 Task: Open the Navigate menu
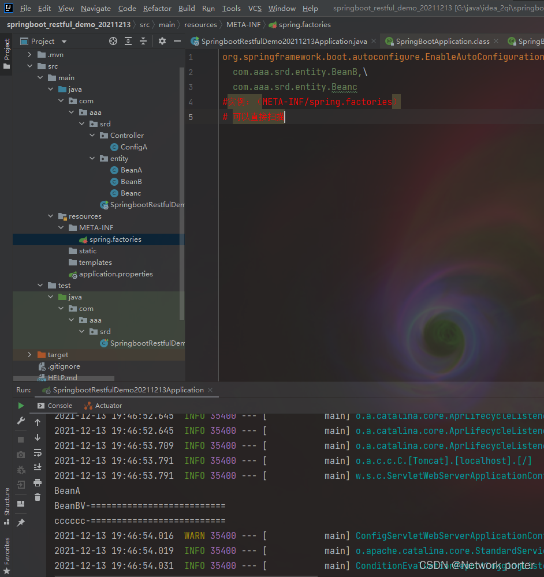point(96,8)
